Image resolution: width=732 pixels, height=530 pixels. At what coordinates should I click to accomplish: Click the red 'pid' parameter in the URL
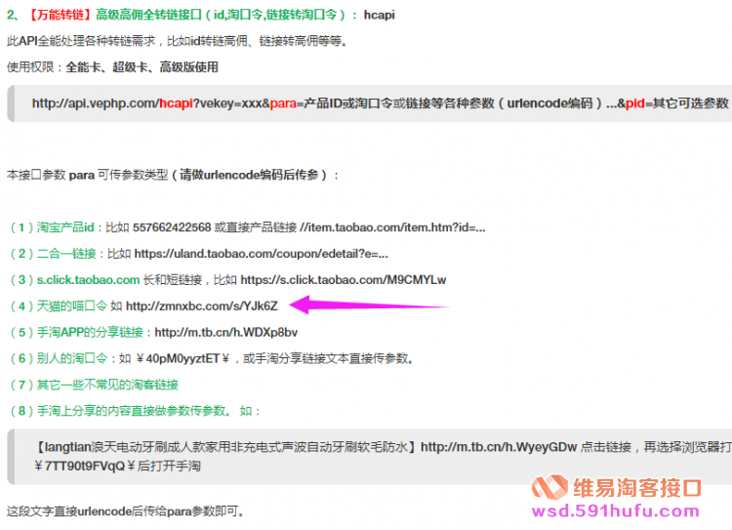tap(635, 103)
